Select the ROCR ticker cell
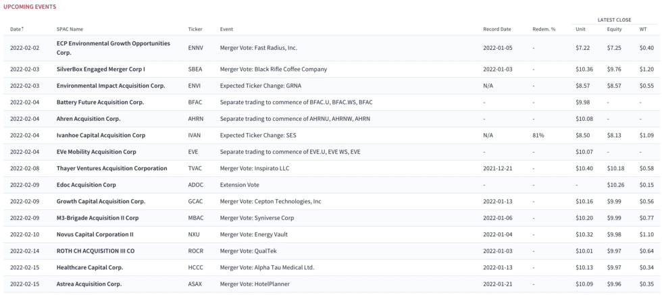662x295 pixels. tap(195, 251)
